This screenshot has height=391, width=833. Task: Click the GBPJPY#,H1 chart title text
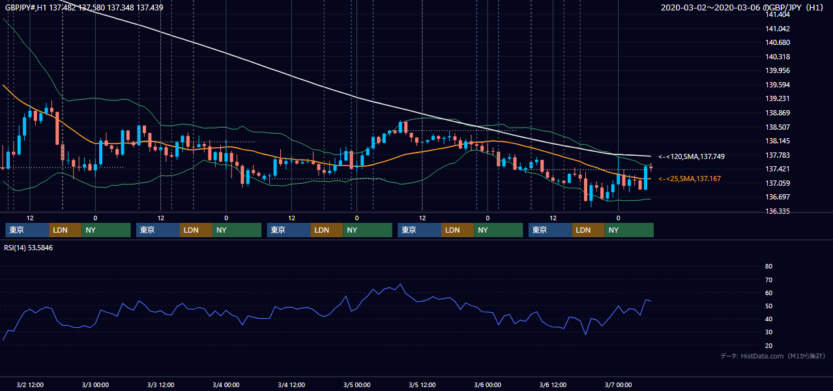point(85,7)
